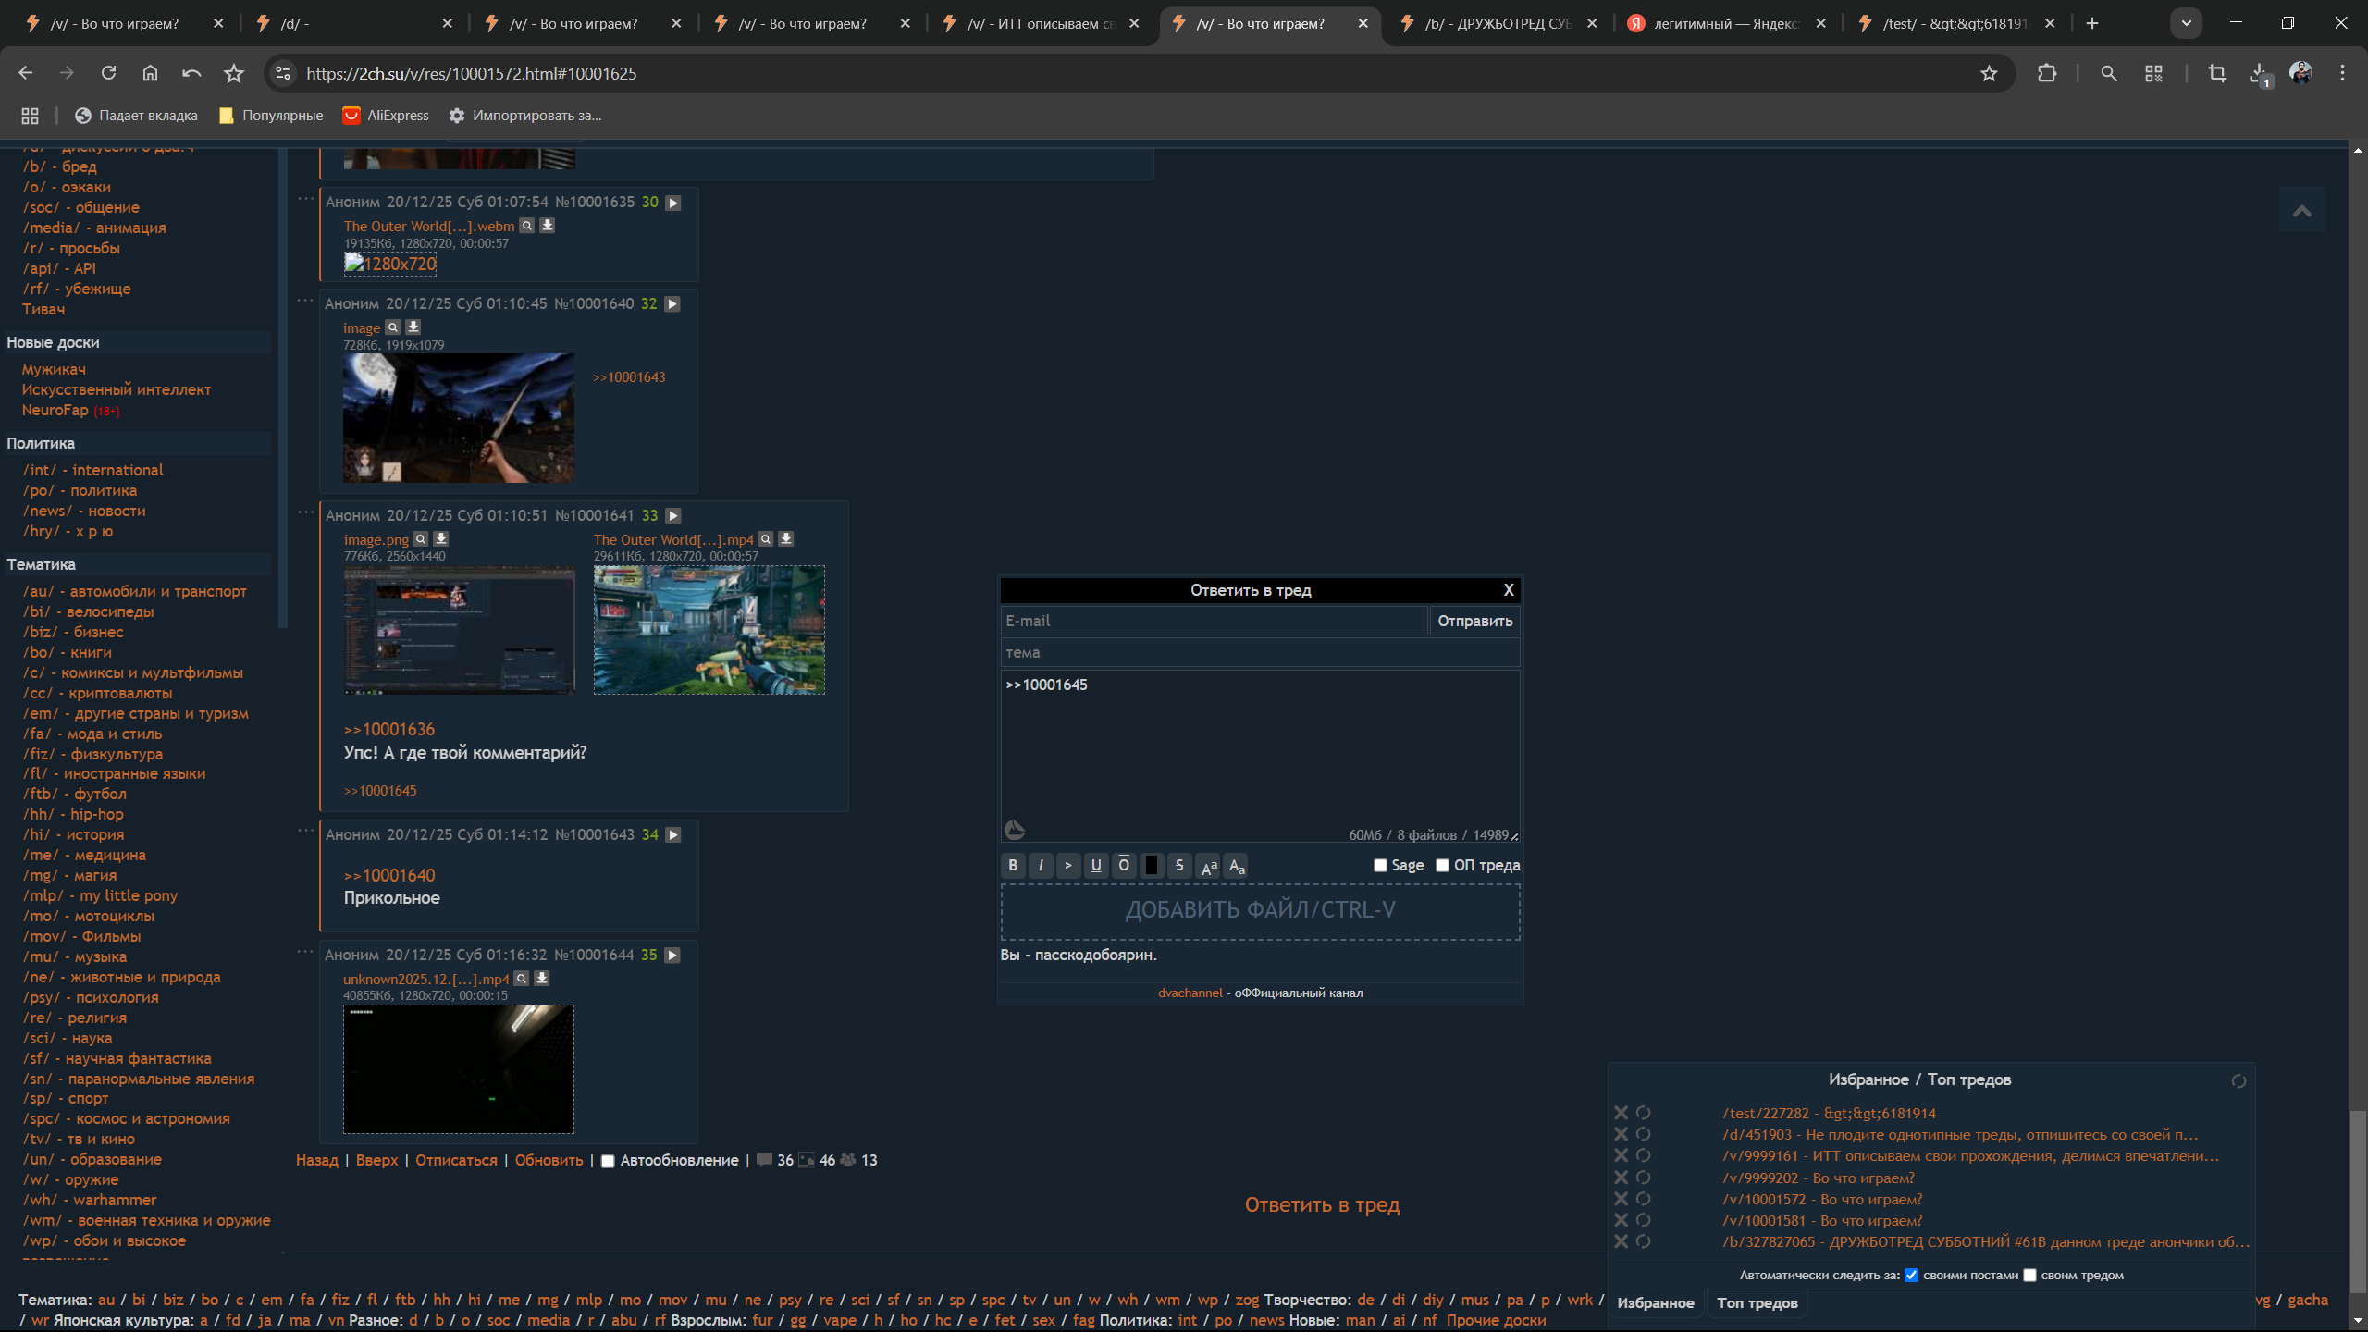Open browser tab list dropdown

click(x=2186, y=23)
